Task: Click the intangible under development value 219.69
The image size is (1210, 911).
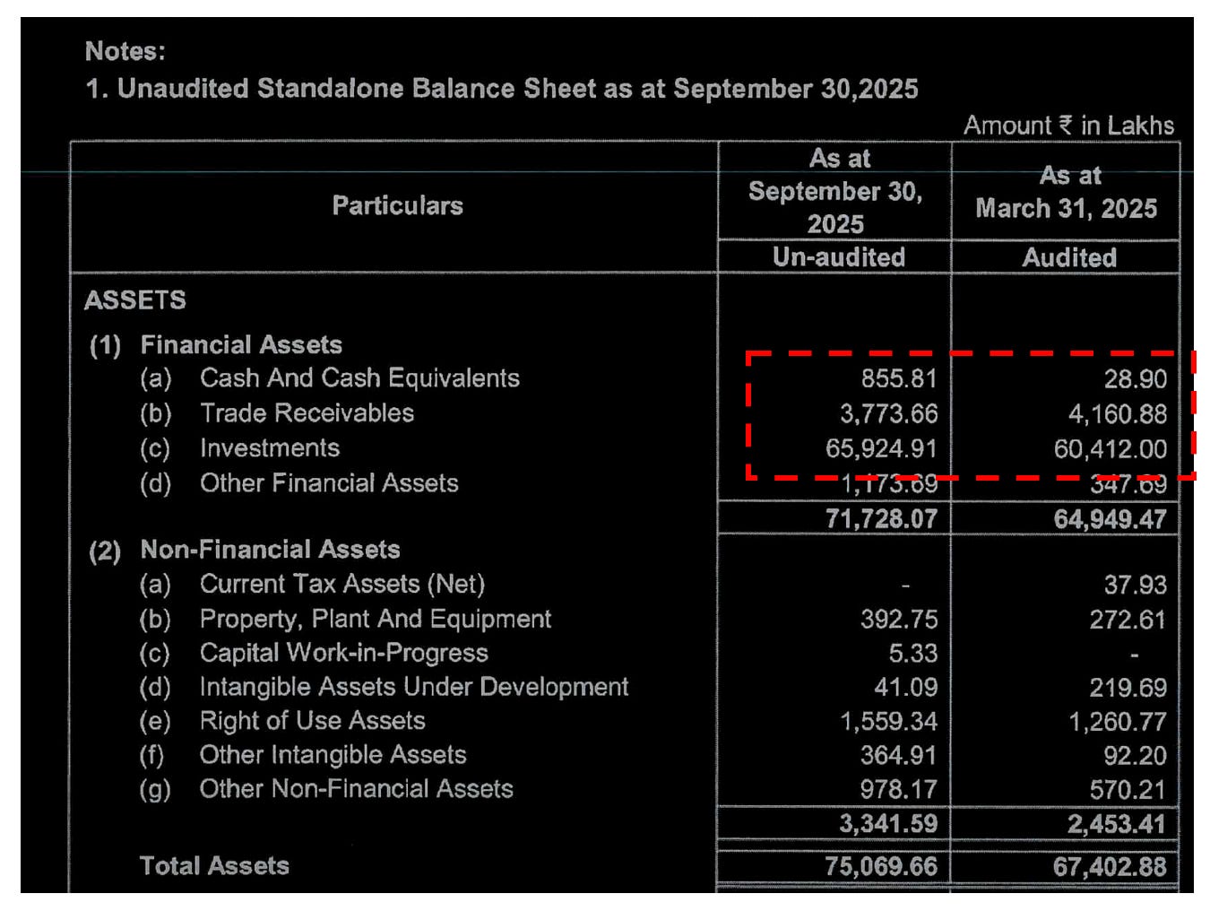Action: [x=1128, y=689]
